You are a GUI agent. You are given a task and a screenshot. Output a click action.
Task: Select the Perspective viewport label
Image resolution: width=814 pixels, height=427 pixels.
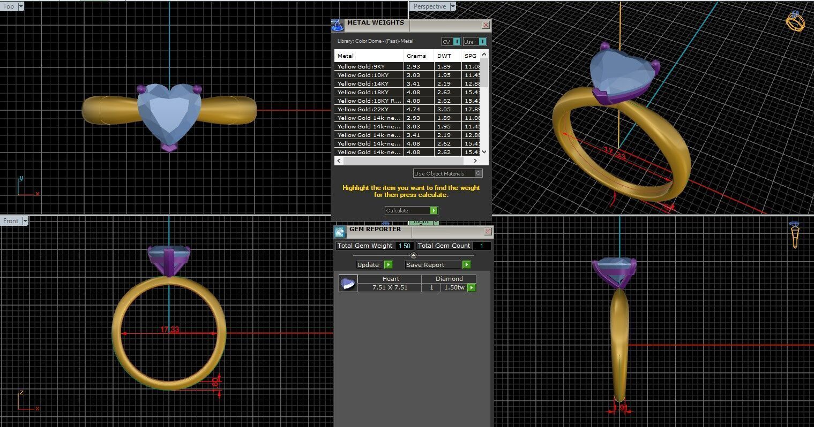click(430, 6)
